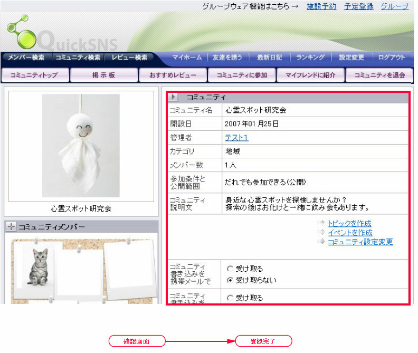Click the コミュニティに参加 button

(x=241, y=75)
